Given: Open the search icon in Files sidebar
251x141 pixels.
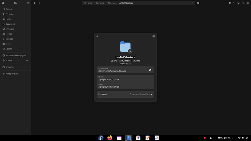Looking at the screenshot, I should (3, 3).
